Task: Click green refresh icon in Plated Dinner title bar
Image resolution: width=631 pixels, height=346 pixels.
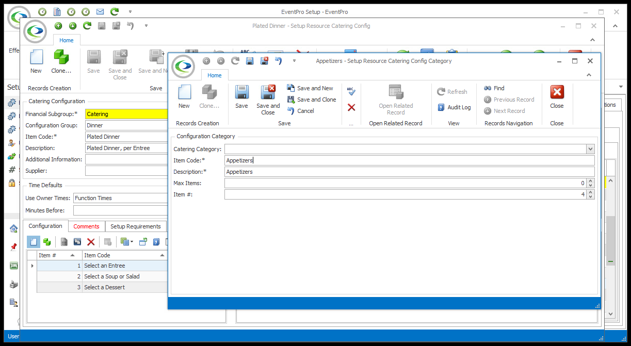Action: point(87,26)
